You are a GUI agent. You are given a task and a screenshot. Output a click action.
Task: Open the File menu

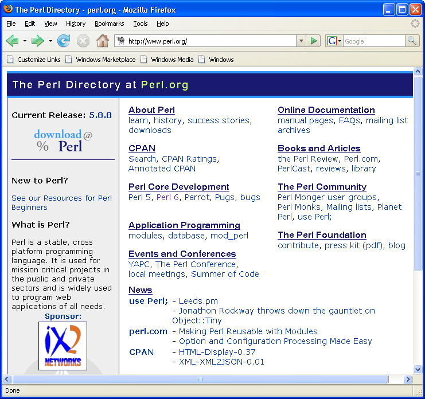(x=11, y=24)
